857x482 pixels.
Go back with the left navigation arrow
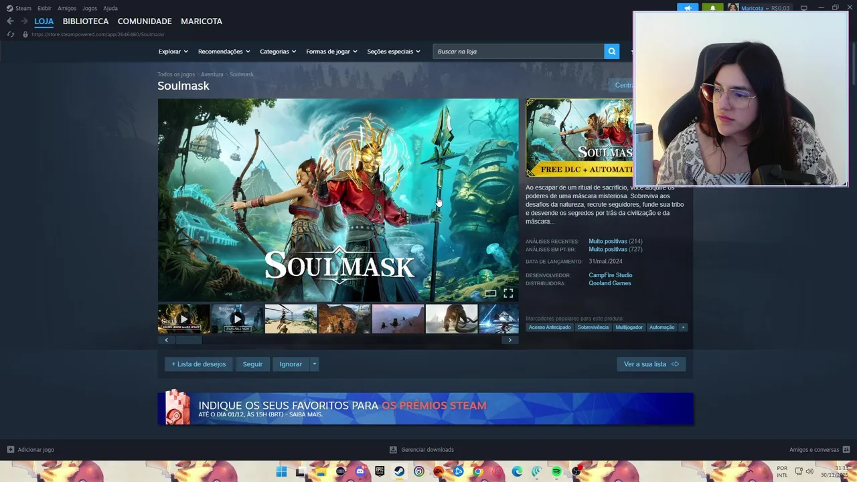10,21
